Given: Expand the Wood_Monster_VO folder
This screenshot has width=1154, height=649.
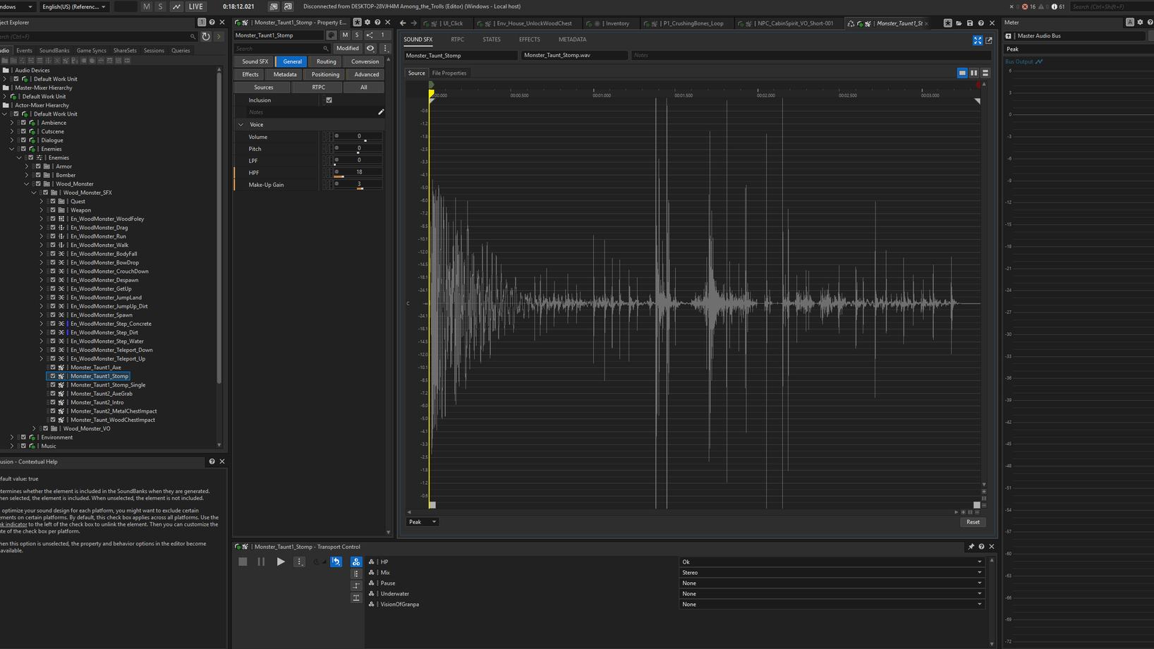Looking at the screenshot, I should coord(34,428).
